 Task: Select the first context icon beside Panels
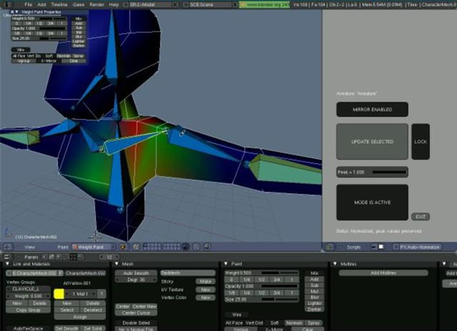pyautogui.click(x=44, y=257)
